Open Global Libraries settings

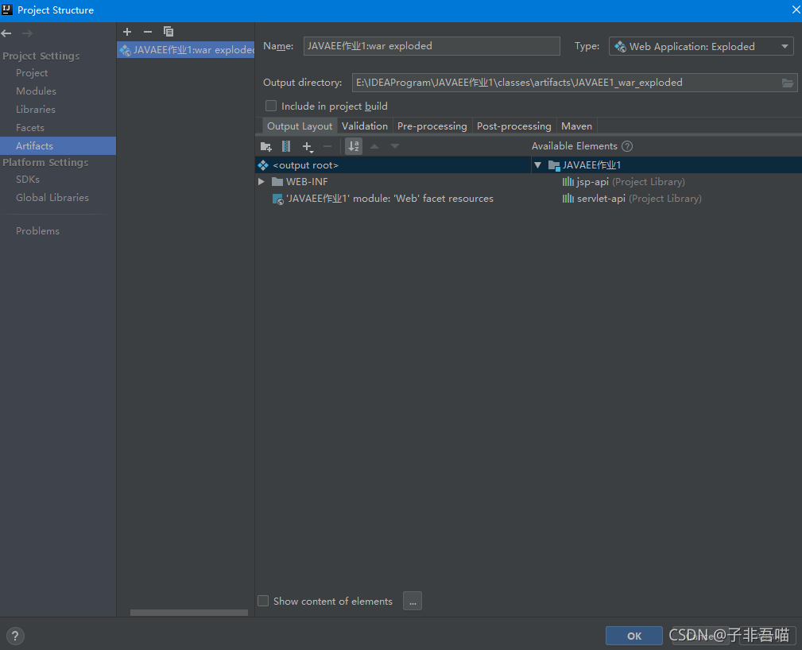[x=52, y=197]
